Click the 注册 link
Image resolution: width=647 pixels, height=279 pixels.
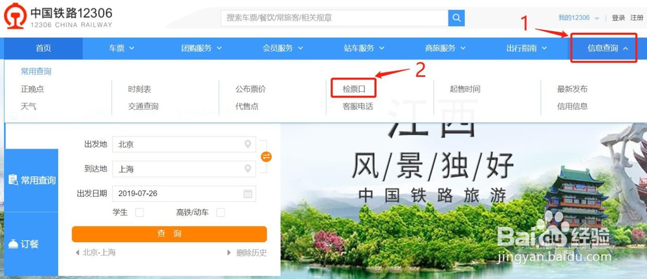tap(636, 17)
